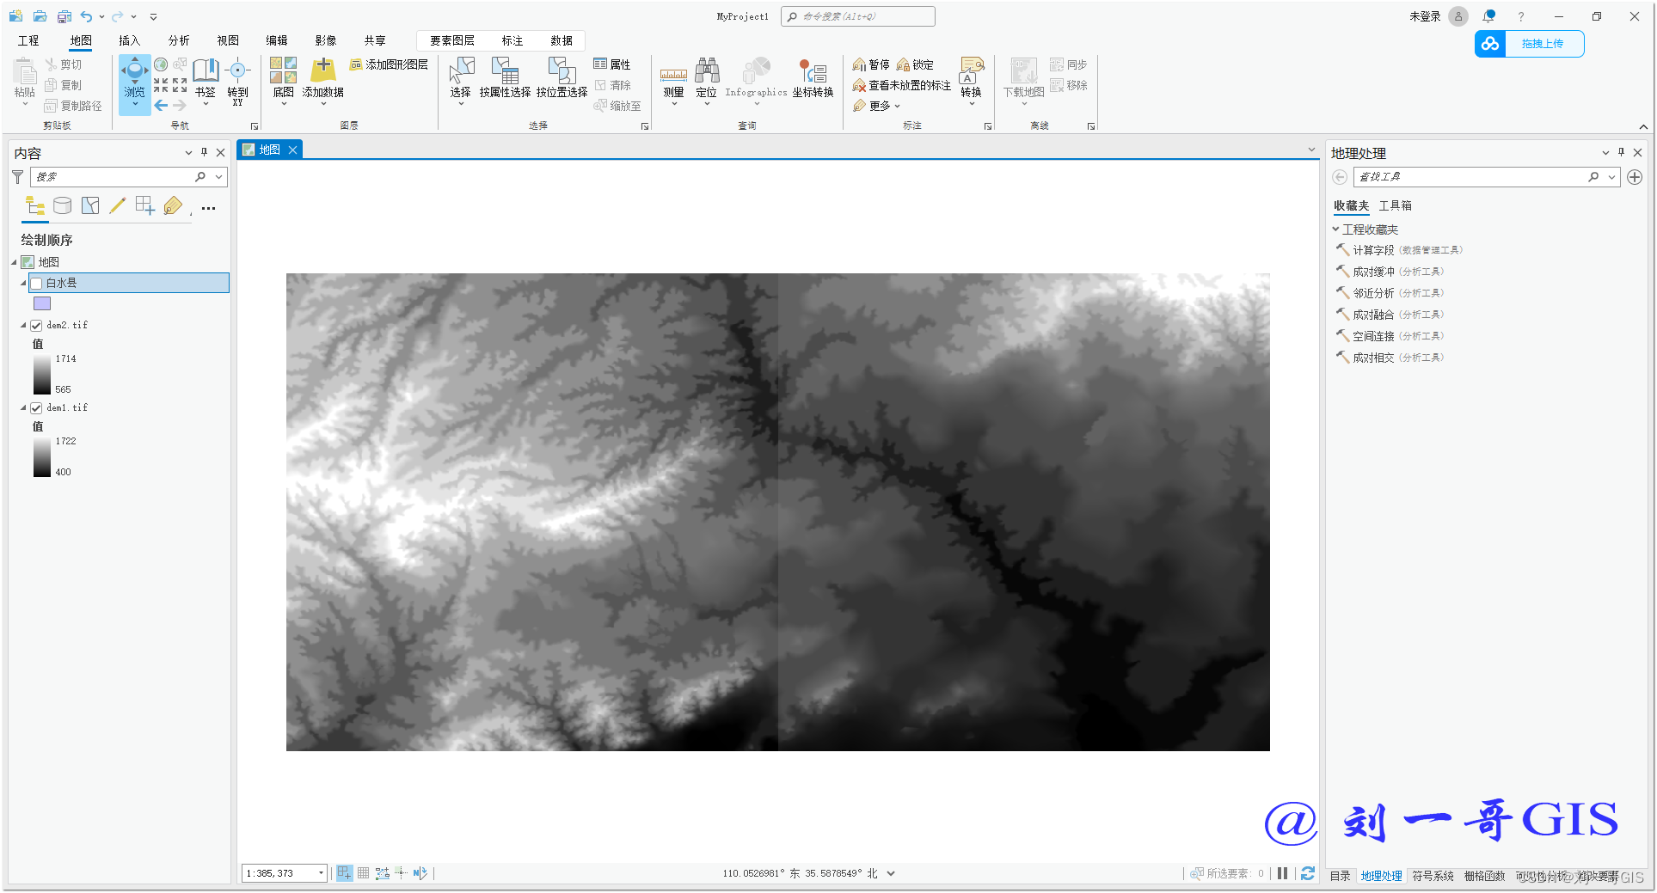Switch Contents to list by labeling tag
The height and width of the screenshot is (893, 1657).
(173, 206)
